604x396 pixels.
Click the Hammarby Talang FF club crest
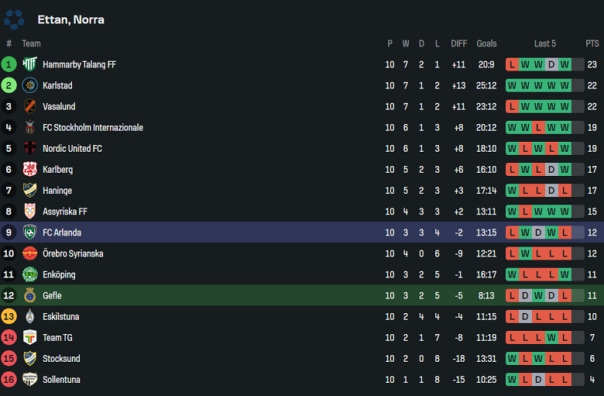[x=30, y=64]
